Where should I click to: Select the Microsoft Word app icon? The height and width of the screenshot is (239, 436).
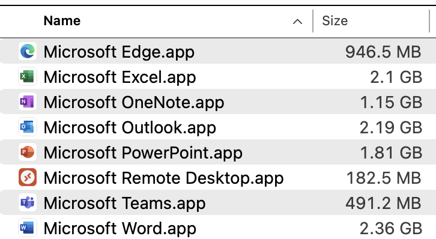28,228
